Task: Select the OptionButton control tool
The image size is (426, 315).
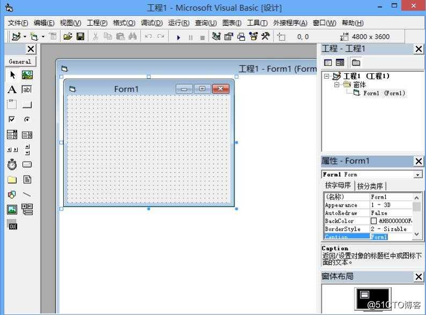Action: [x=27, y=119]
